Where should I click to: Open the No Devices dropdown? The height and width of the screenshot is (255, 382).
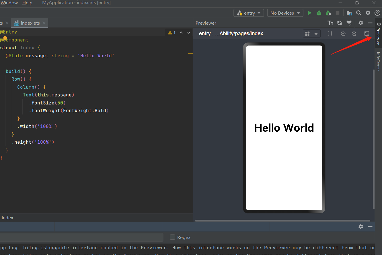point(285,13)
